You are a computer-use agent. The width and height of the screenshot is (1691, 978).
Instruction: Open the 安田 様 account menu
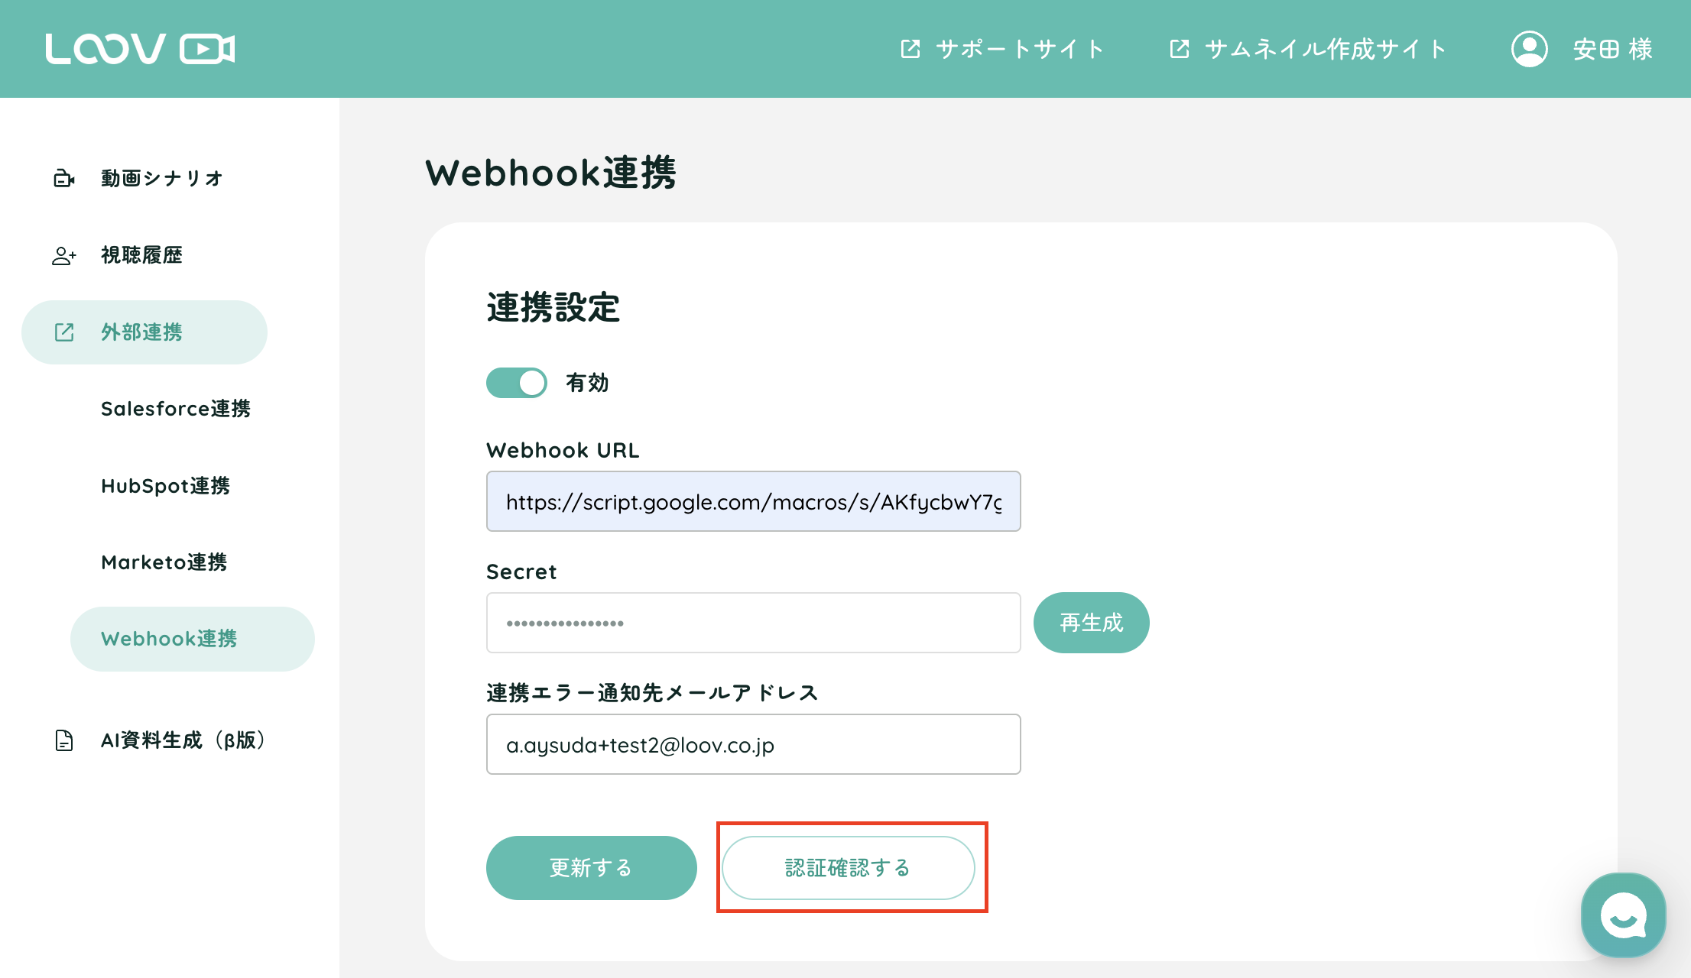pyautogui.click(x=1612, y=49)
